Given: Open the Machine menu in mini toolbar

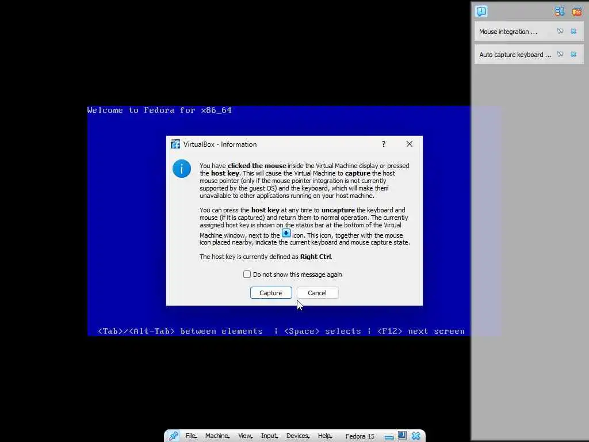Looking at the screenshot, I should 217,436.
